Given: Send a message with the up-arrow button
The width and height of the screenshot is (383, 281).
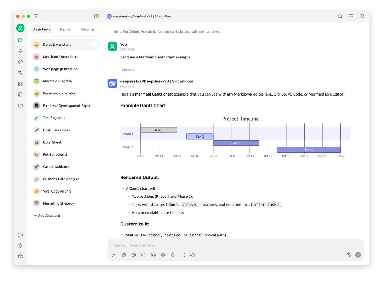Looking at the screenshot, I should pyautogui.click(x=358, y=254).
